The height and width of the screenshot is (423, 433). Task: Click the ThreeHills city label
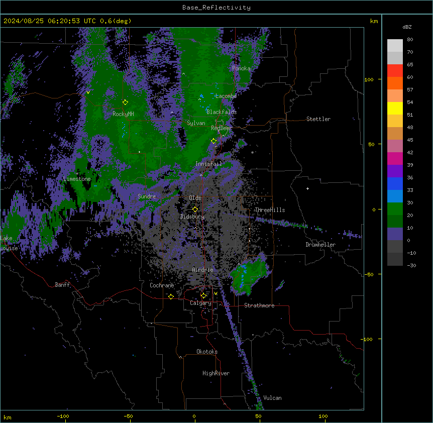pos(270,210)
